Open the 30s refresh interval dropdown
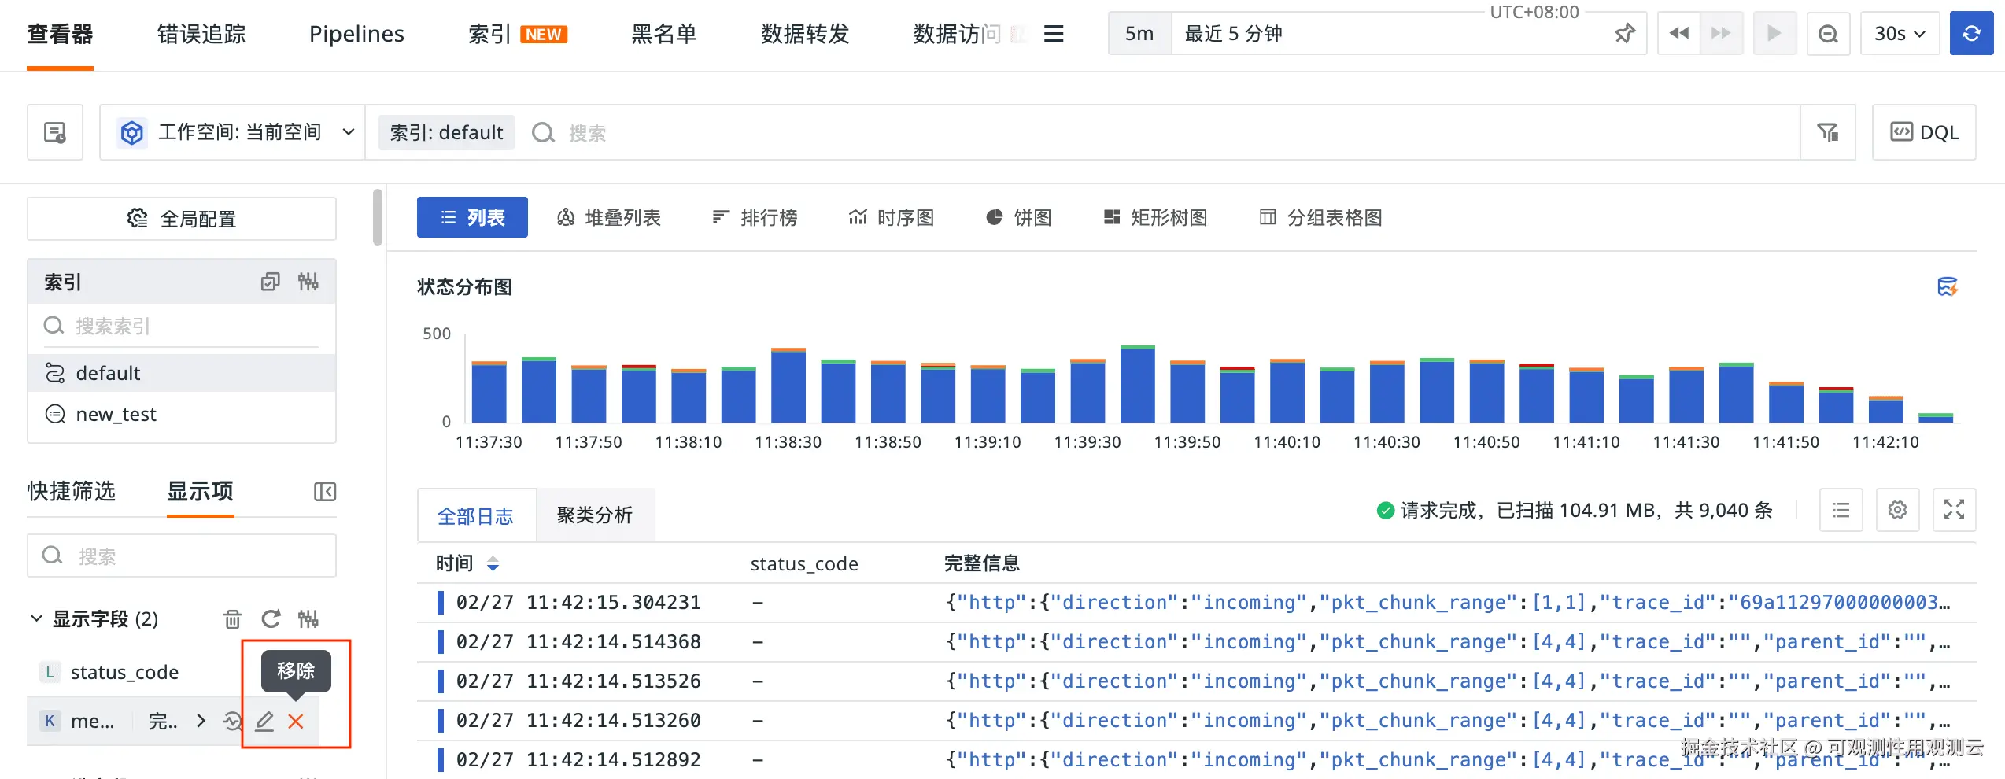The width and height of the screenshot is (2005, 779). [x=1899, y=34]
